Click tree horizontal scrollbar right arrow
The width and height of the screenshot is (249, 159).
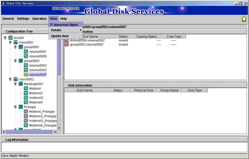[55, 132]
